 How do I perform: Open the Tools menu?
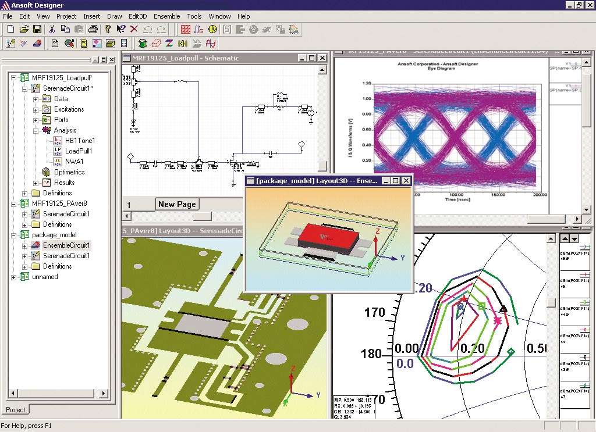(194, 16)
